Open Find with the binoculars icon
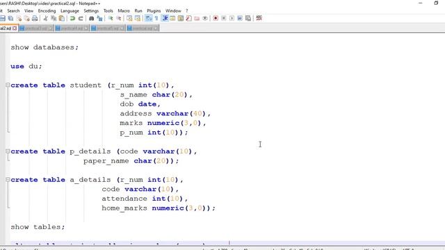 tap(91, 19)
